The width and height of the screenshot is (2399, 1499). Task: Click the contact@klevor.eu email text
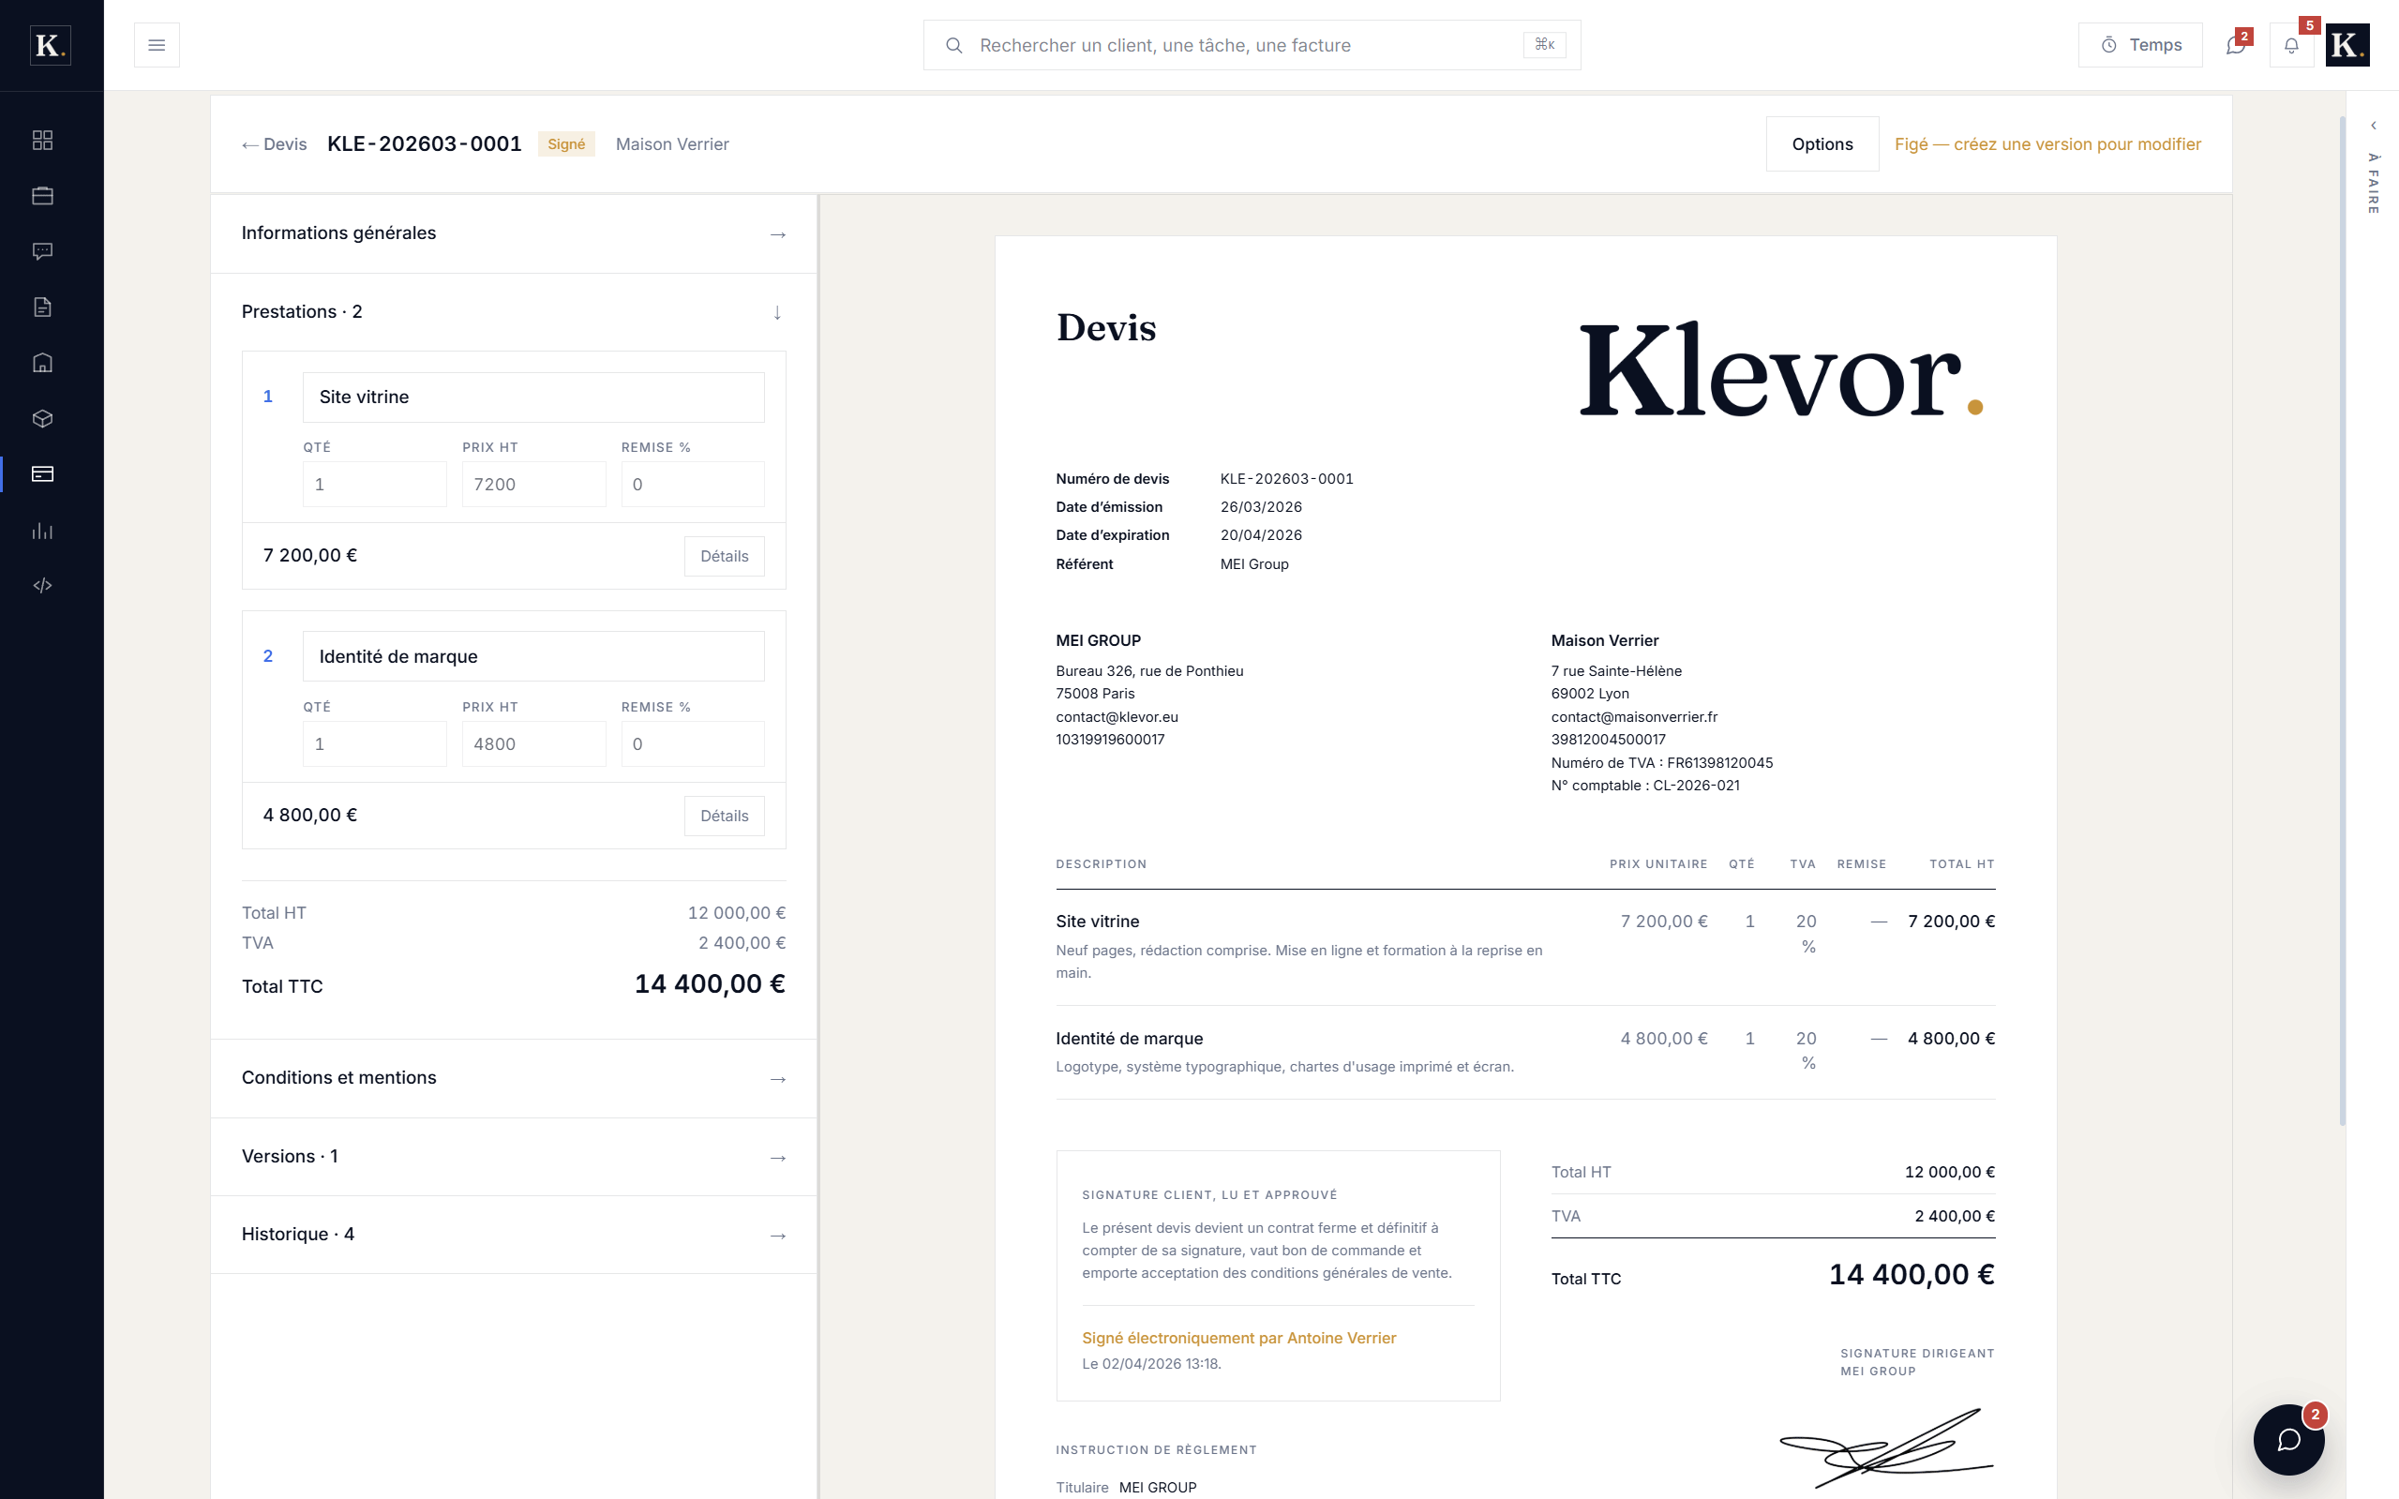(1117, 717)
